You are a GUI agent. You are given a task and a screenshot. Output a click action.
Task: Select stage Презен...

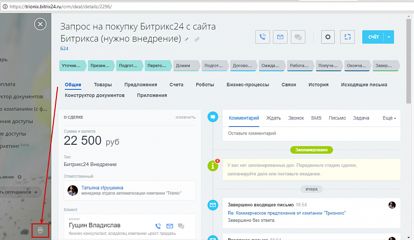(x=101, y=66)
